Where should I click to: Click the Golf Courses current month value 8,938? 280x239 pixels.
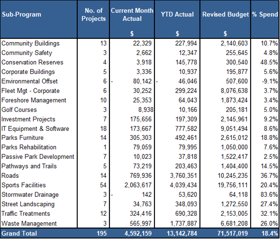146,110
